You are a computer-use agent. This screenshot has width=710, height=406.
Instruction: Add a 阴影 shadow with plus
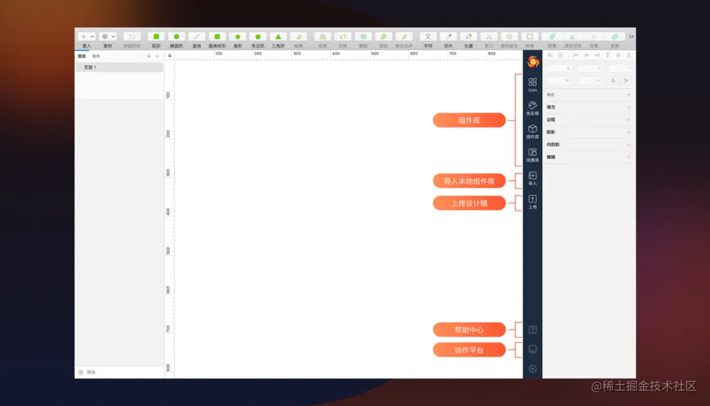click(x=628, y=132)
